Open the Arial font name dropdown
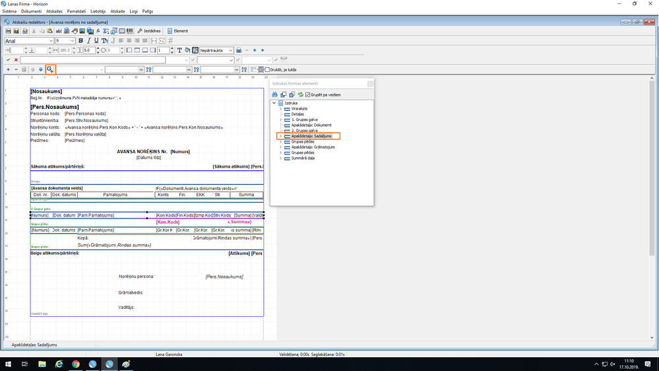 (x=51, y=41)
